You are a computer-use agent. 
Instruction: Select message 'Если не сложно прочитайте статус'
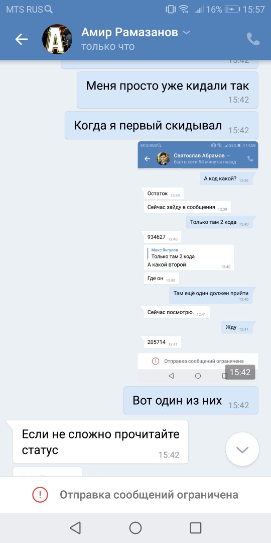(x=100, y=442)
